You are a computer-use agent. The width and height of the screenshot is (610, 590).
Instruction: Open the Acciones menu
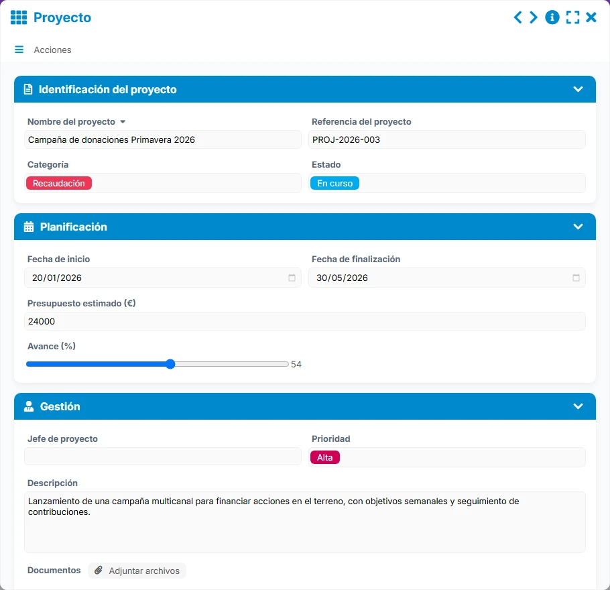click(52, 50)
